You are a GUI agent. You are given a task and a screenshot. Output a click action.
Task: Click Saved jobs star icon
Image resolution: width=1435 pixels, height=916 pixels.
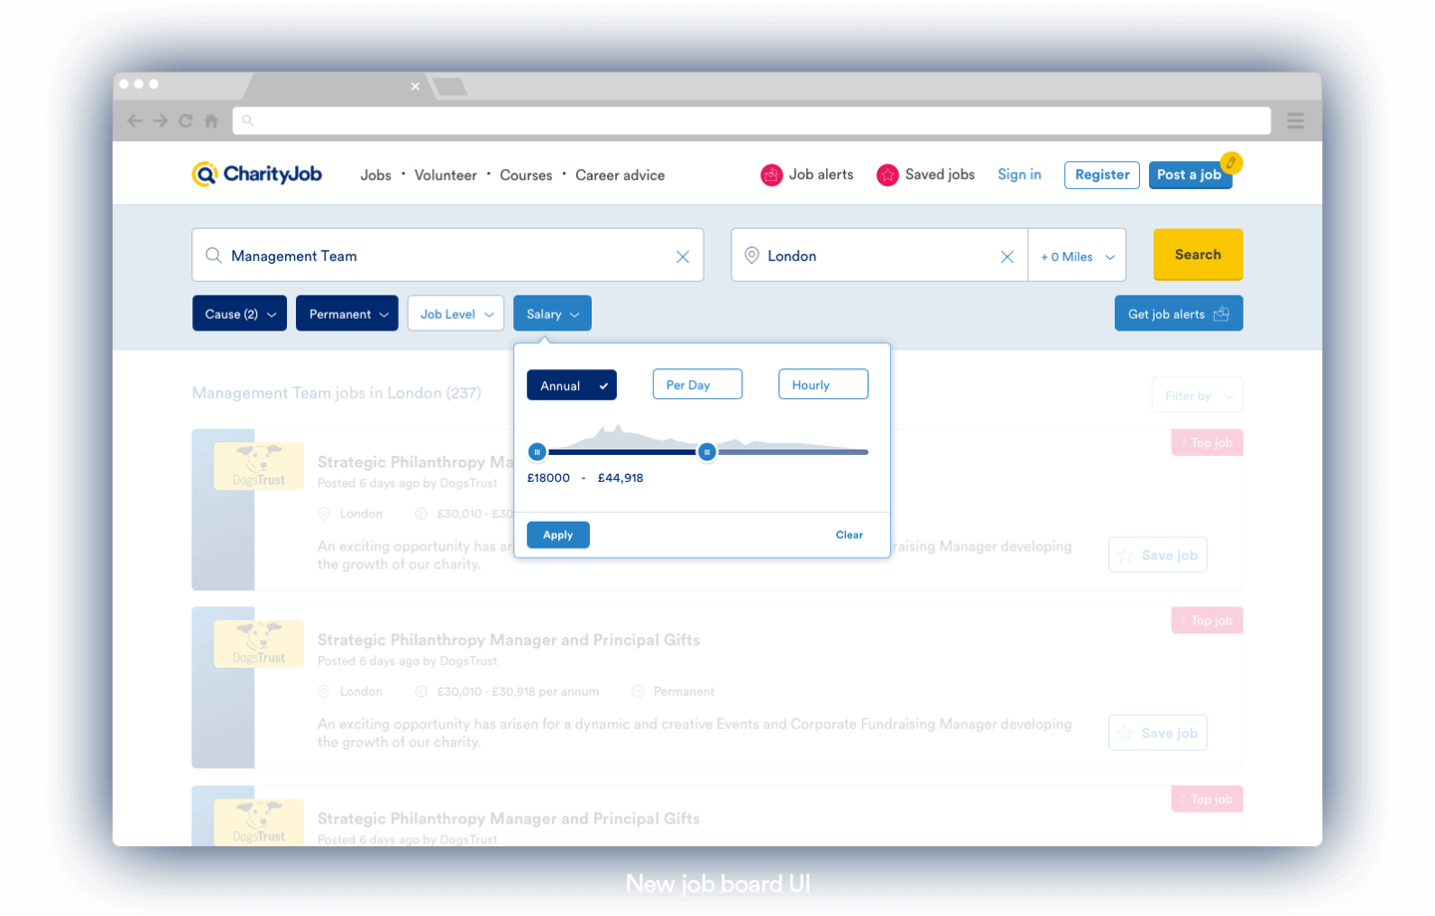[887, 175]
